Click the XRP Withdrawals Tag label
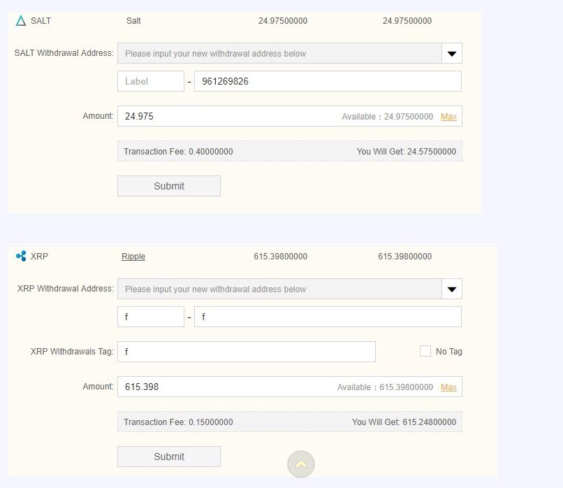 point(72,352)
